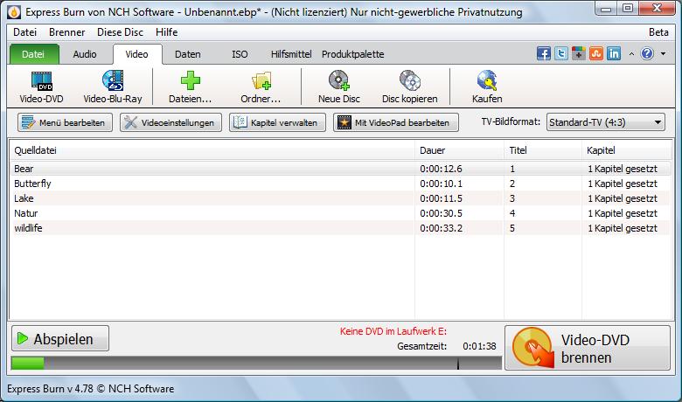The width and height of the screenshot is (682, 402).
Task: Open the Hilfsmittel tab
Action: (291, 54)
